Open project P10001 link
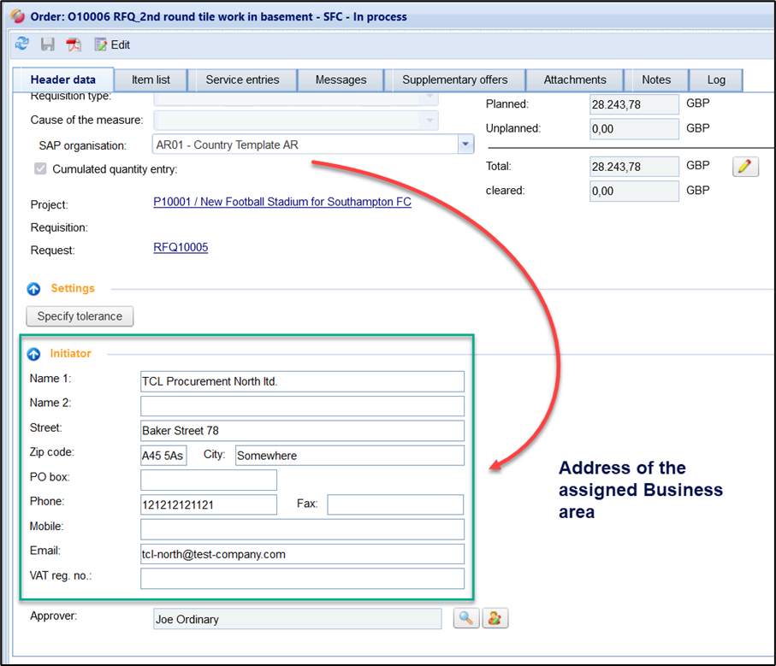Viewport: 776px width, 666px height. (282, 203)
